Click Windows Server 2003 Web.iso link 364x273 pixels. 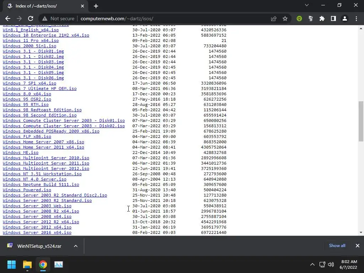pyautogui.click(x=37, y=206)
